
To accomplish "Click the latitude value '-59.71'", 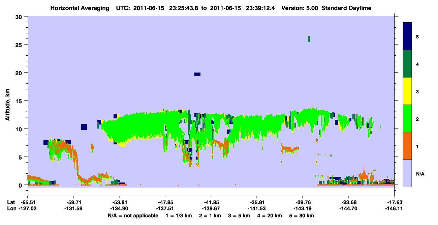I will click(73, 202).
